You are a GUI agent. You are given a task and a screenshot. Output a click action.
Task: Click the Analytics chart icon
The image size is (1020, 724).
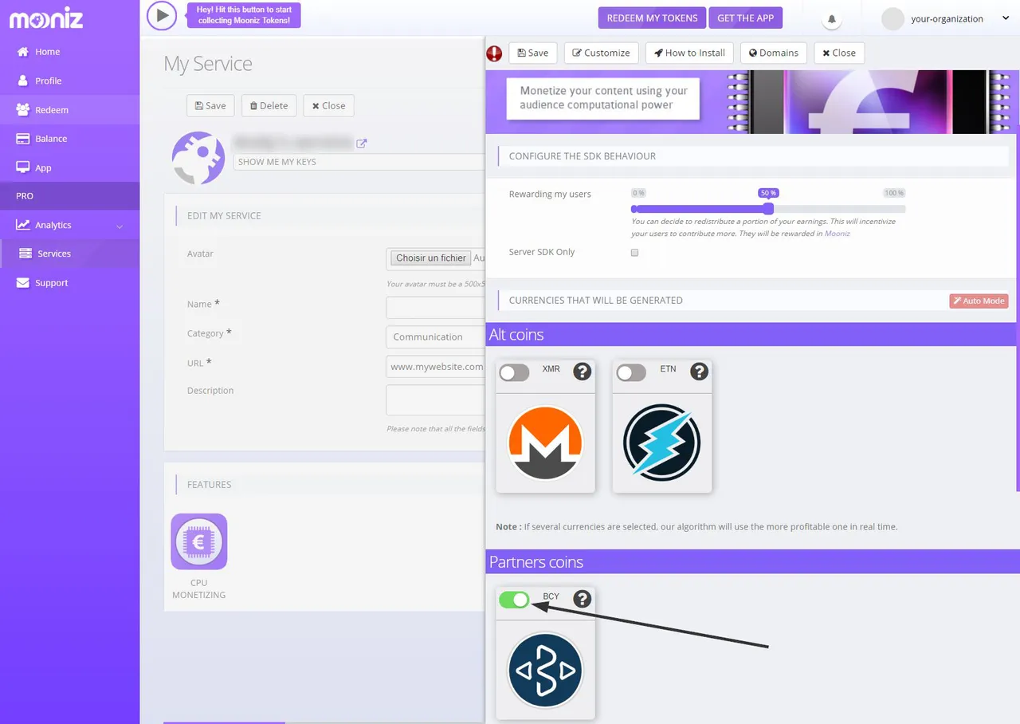click(23, 225)
